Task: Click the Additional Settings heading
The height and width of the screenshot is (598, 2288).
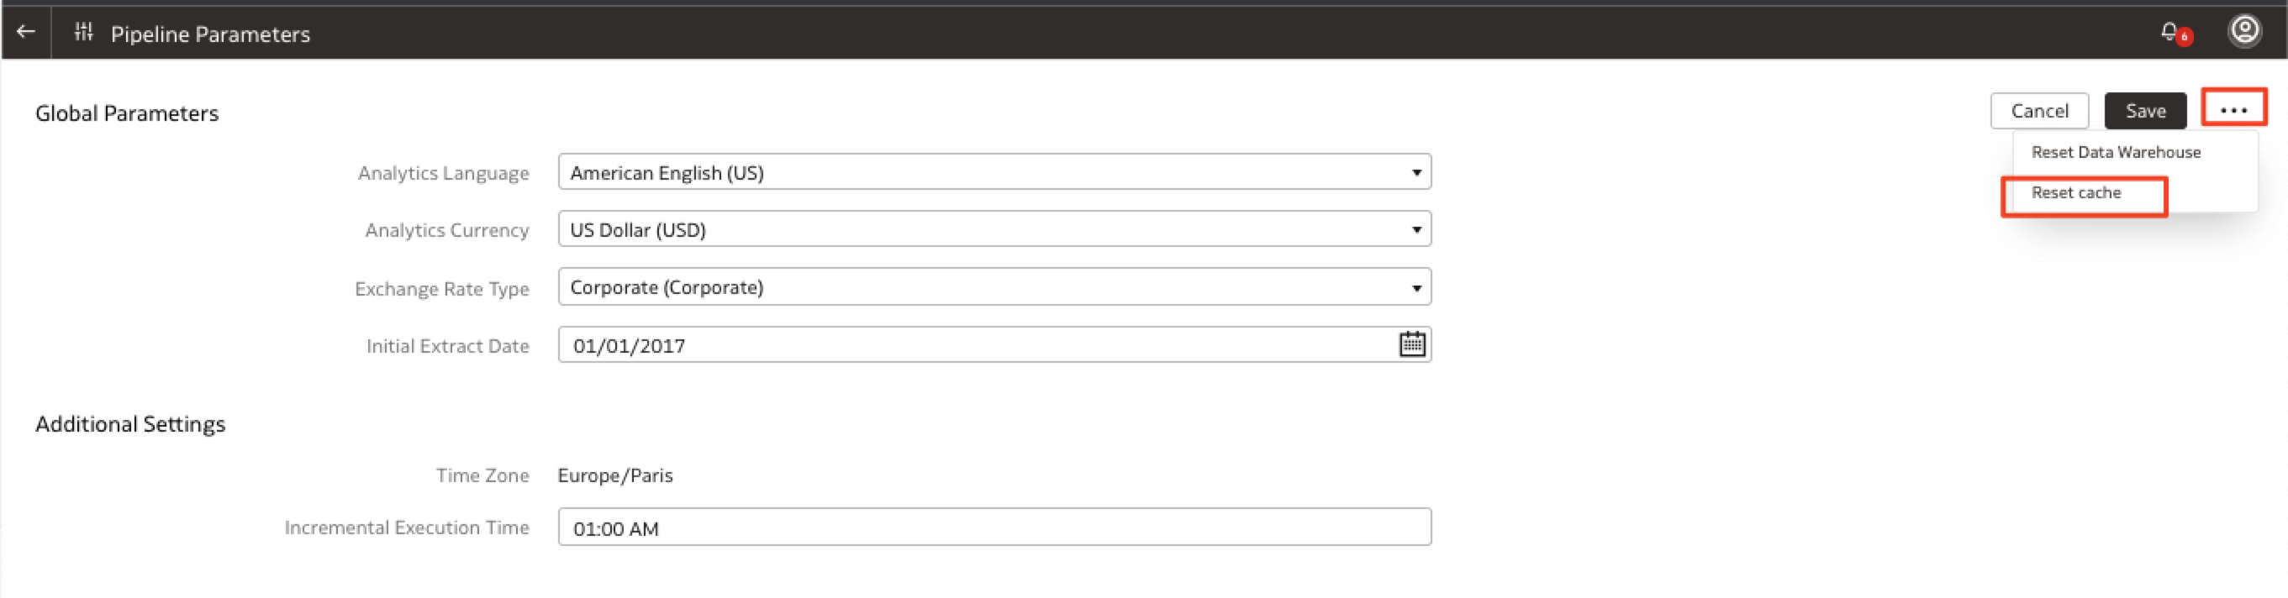Action: 130,424
